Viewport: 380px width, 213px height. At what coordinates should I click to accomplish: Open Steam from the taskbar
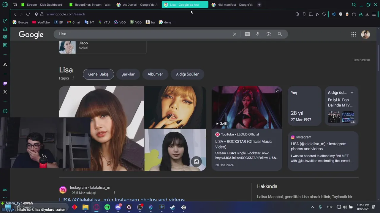click(x=172, y=207)
